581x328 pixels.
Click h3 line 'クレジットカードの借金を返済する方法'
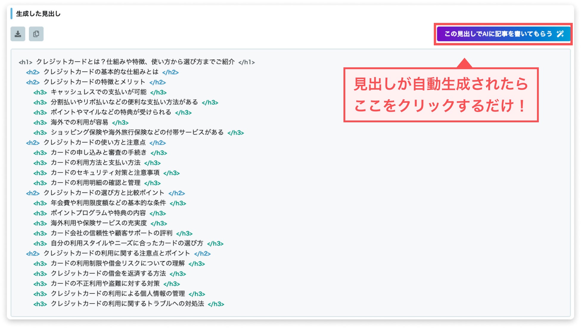click(108, 274)
